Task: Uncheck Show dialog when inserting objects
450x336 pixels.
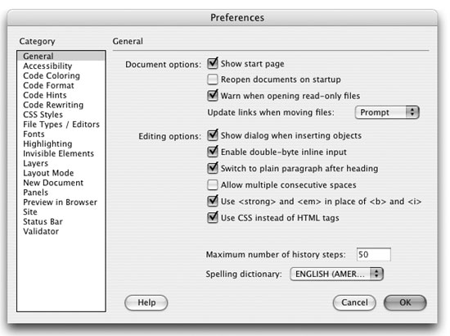Action: pyautogui.click(x=213, y=135)
